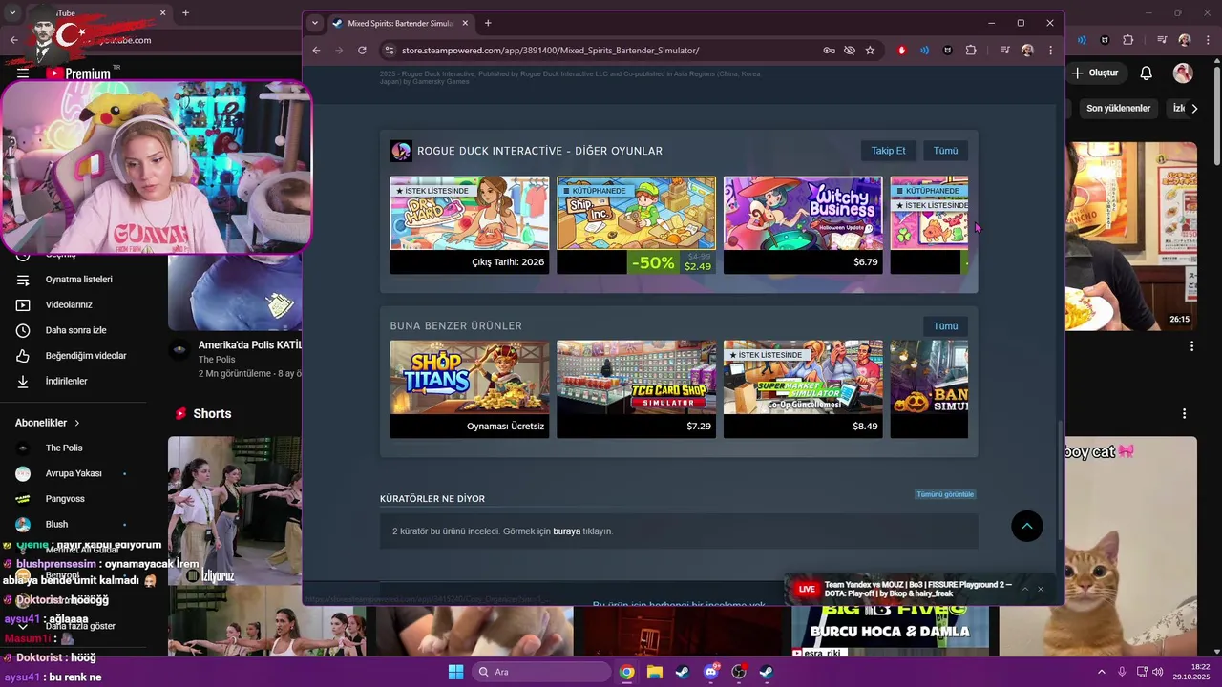Open three-dot menu beside the 26:15 video
Screen dimensions: 1222x687
1191,346
